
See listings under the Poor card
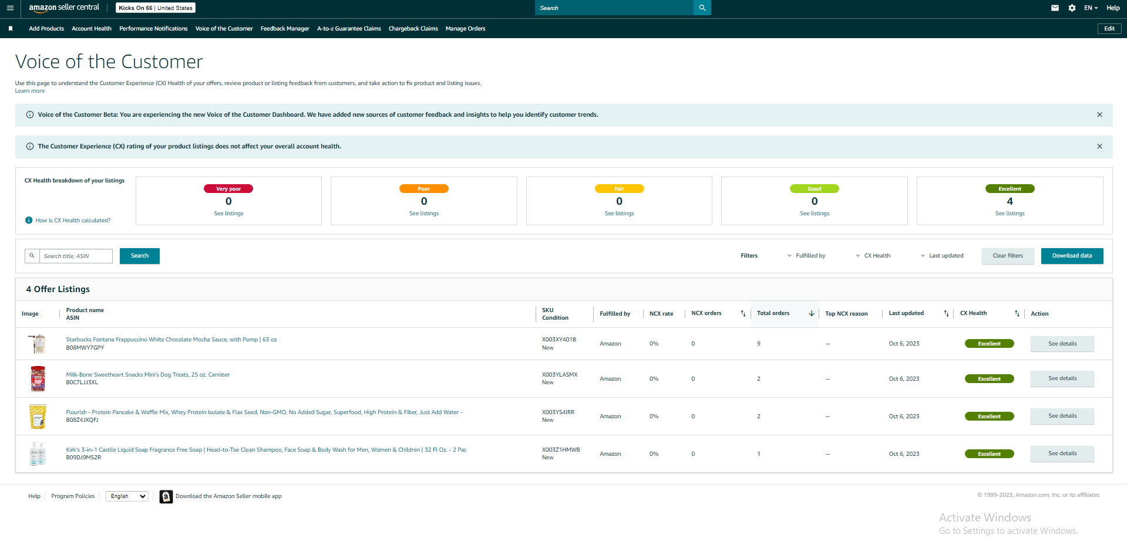tap(424, 214)
